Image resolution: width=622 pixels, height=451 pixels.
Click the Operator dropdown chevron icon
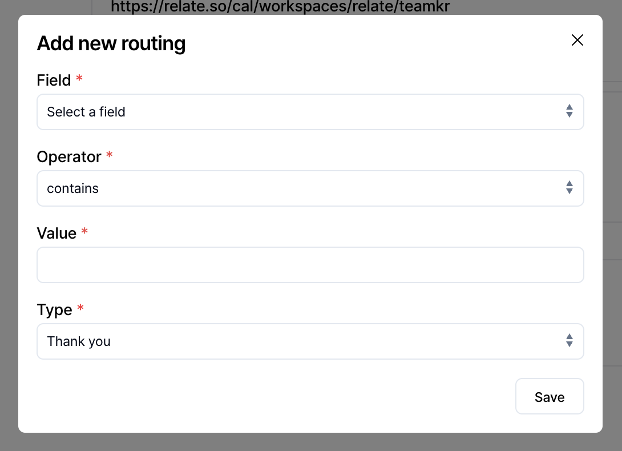[x=570, y=188]
